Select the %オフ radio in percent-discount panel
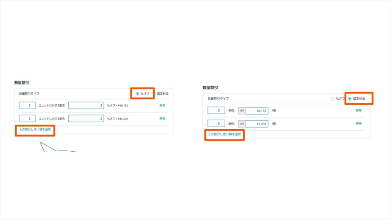This screenshot has height=220, width=391. [x=137, y=94]
